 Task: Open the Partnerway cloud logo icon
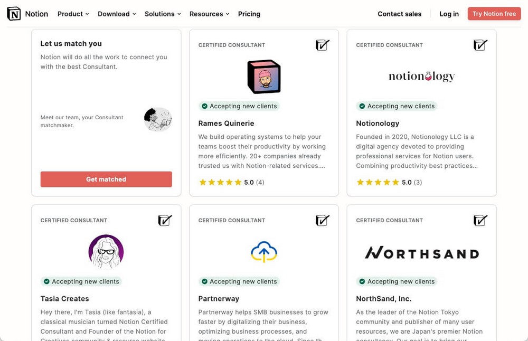point(264,252)
